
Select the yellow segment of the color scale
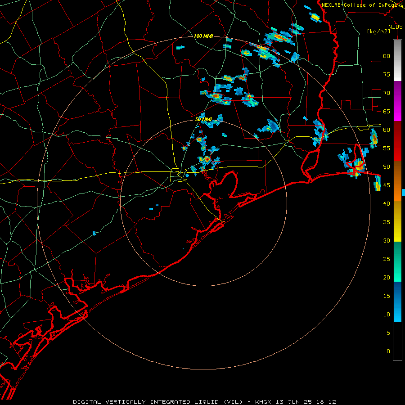(x=397, y=221)
